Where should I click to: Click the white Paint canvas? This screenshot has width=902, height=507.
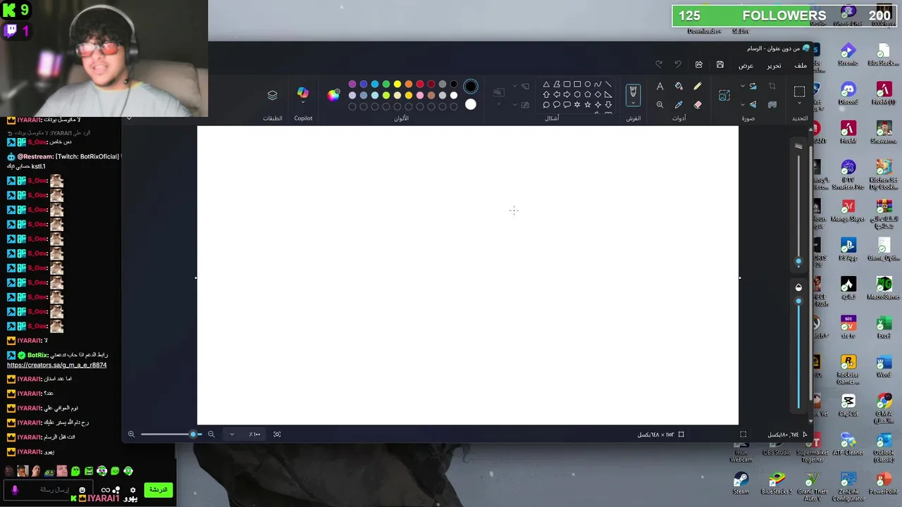coord(468,275)
